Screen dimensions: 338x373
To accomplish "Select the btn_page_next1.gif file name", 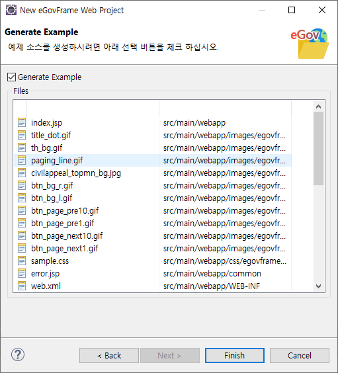I will pyautogui.click(x=64, y=249).
